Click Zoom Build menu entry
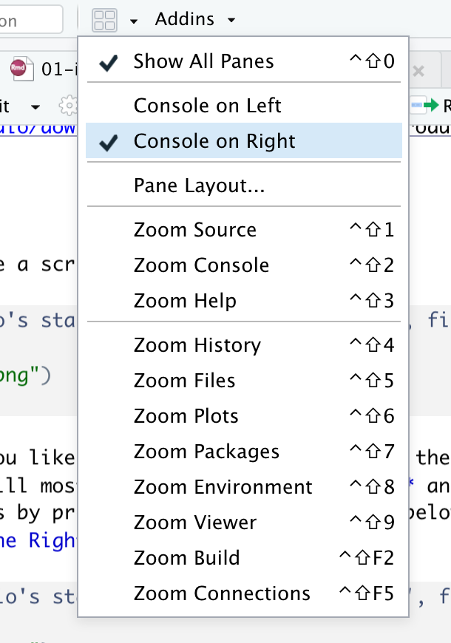This screenshot has height=643, width=451. pos(186,558)
